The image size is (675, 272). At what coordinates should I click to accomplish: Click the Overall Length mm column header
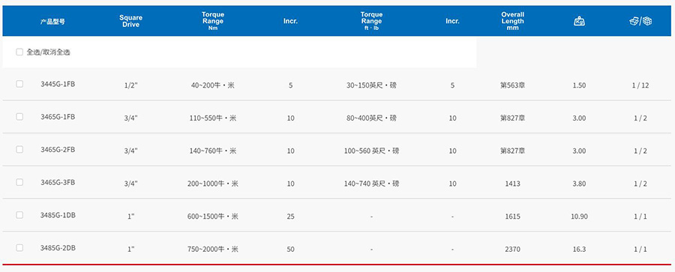[x=513, y=21]
